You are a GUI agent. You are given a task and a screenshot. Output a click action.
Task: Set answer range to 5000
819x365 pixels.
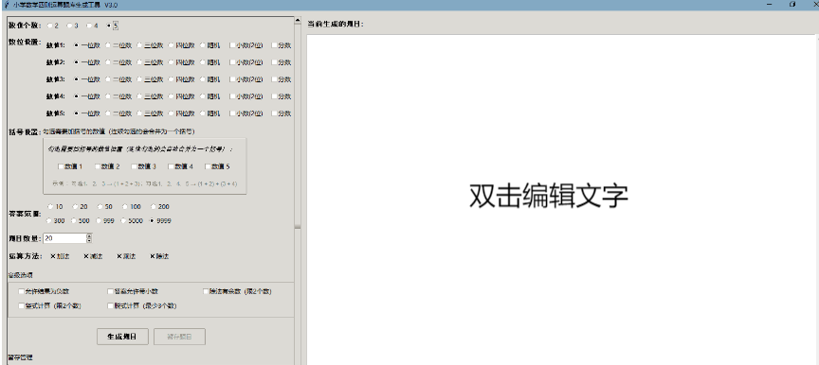point(124,220)
